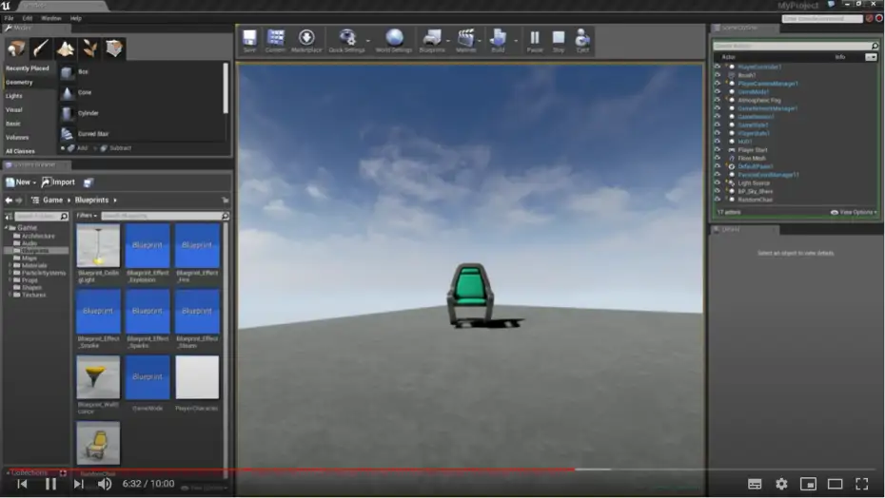The height and width of the screenshot is (498, 885).
Task: Go back with the Content Browser back arrow
Action: coord(9,201)
